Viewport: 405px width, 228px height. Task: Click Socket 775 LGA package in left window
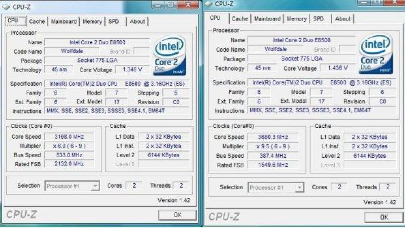pyautogui.click(x=97, y=60)
